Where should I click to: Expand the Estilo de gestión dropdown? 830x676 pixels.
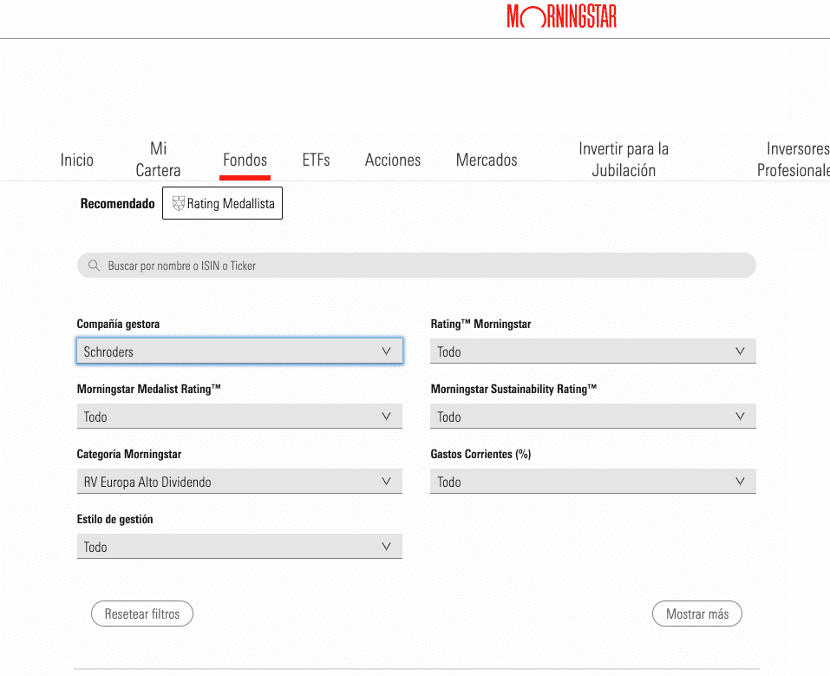point(239,546)
